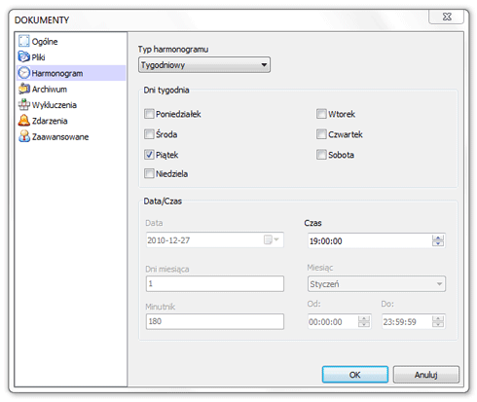Click the Zdarzenia bell icon
This screenshot has width=477, height=402.
[24, 120]
